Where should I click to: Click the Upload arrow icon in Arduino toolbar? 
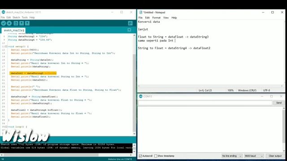click(x=9, y=23)
